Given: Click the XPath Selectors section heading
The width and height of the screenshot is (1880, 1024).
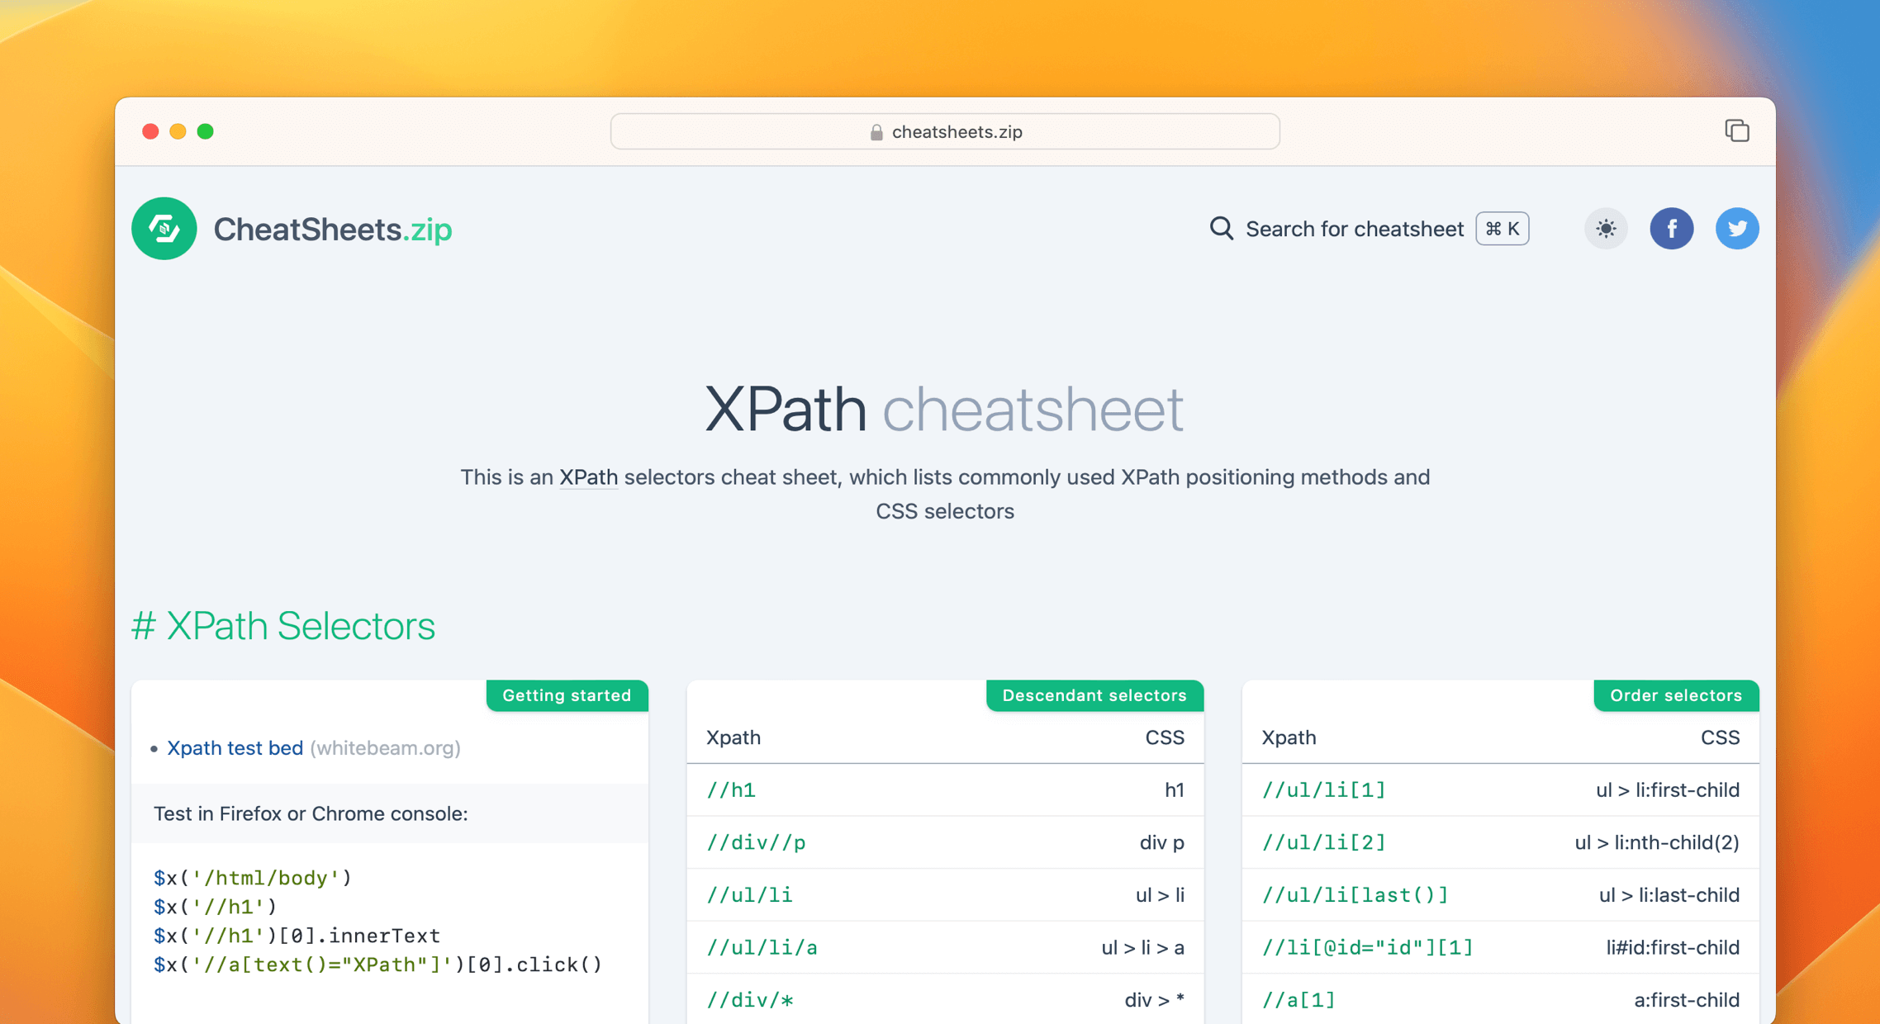Looking at the screenshot, I should [x=283, y=626].
